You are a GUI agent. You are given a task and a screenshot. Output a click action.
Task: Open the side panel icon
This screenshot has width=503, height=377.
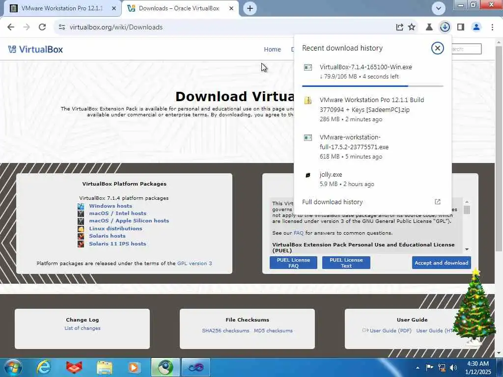461,27
